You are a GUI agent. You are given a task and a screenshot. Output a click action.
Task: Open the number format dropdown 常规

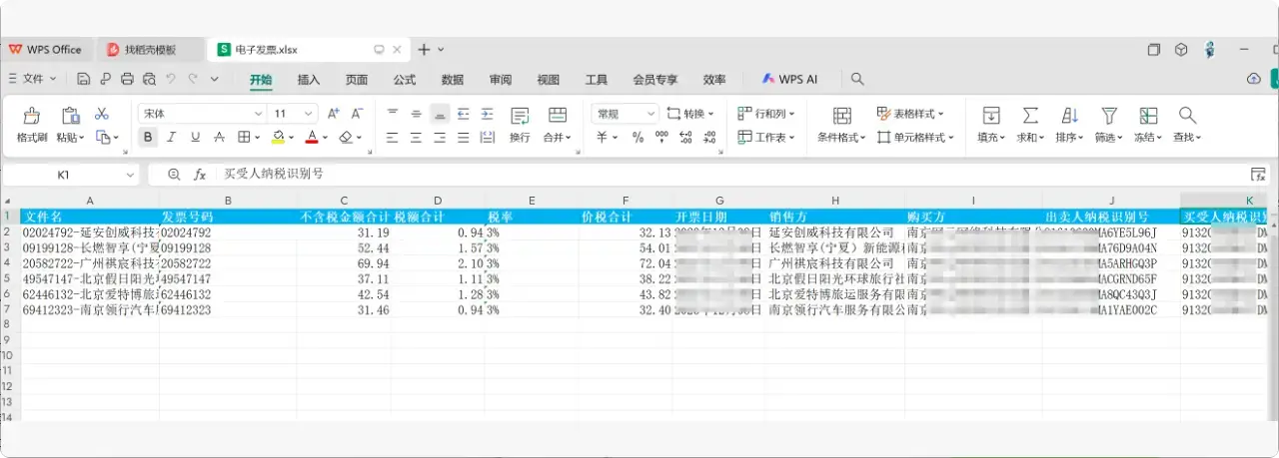point(650,114)
